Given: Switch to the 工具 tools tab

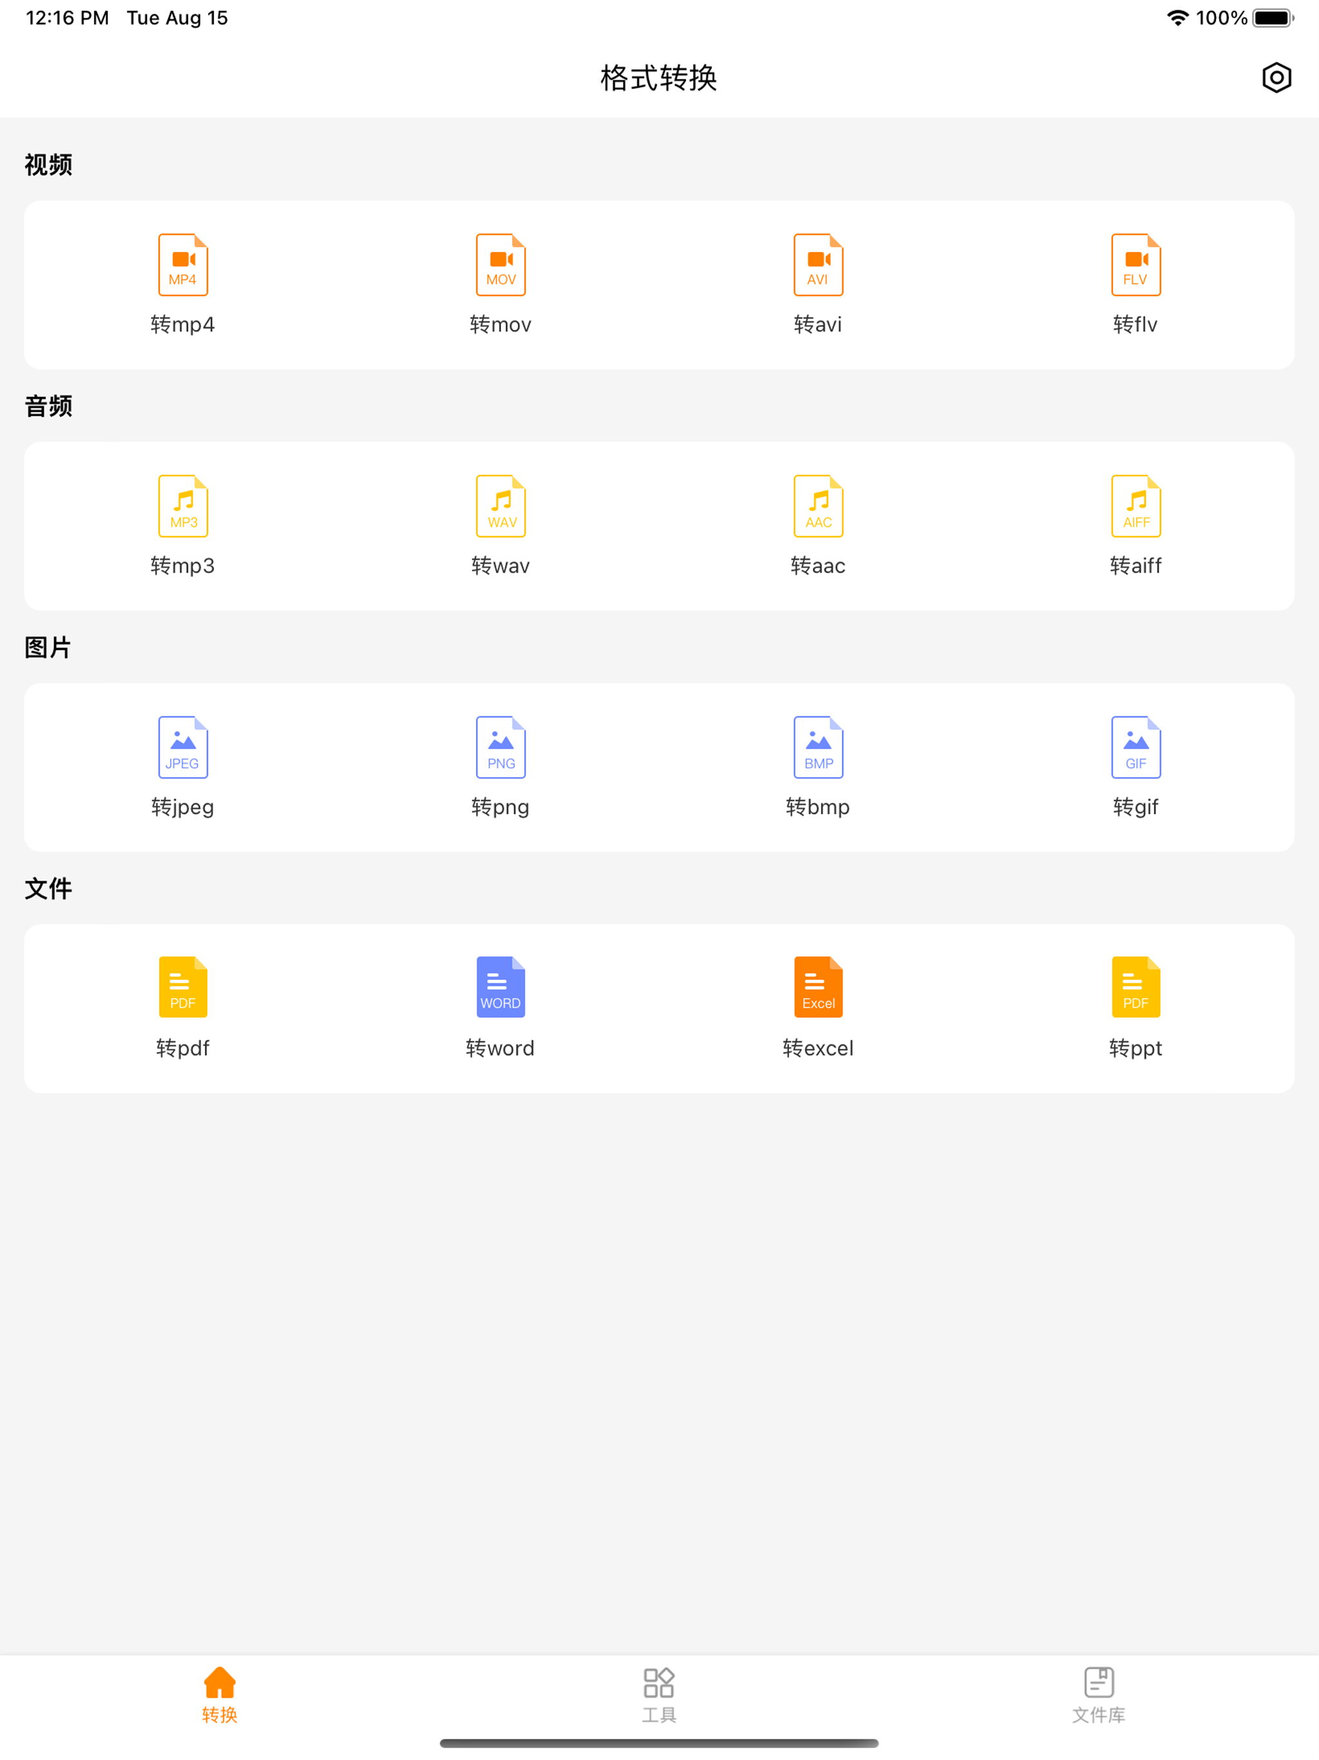Looking at the screenshot, I should click(659, 1696).
